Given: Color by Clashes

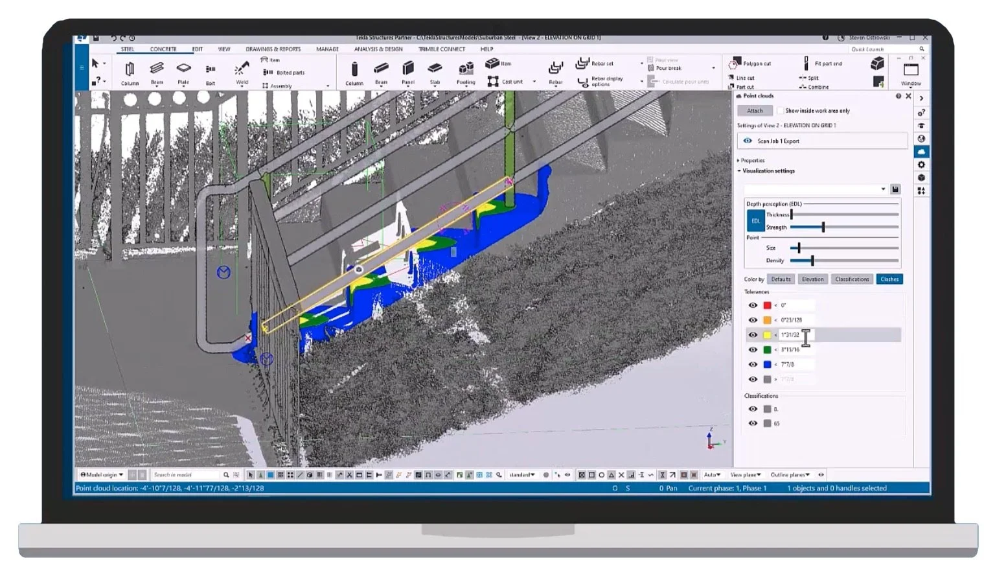Looking at the screenshot, I should pos(889,279).
